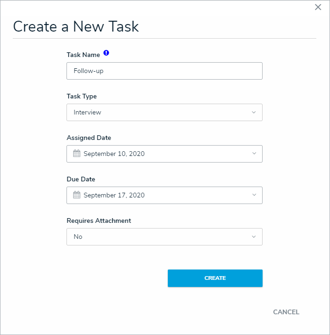
Task: Expand the Due Date chevron arrow
Action: (254, 195)
